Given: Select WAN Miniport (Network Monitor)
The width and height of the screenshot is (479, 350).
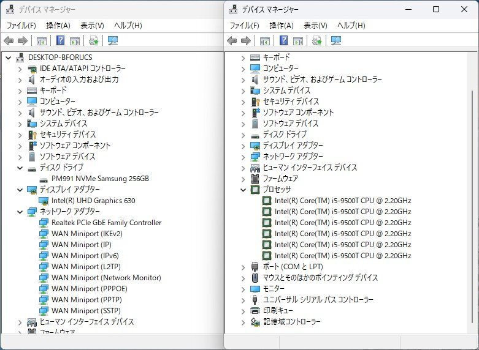Looking at the screenshot, I should pos(106,278).
